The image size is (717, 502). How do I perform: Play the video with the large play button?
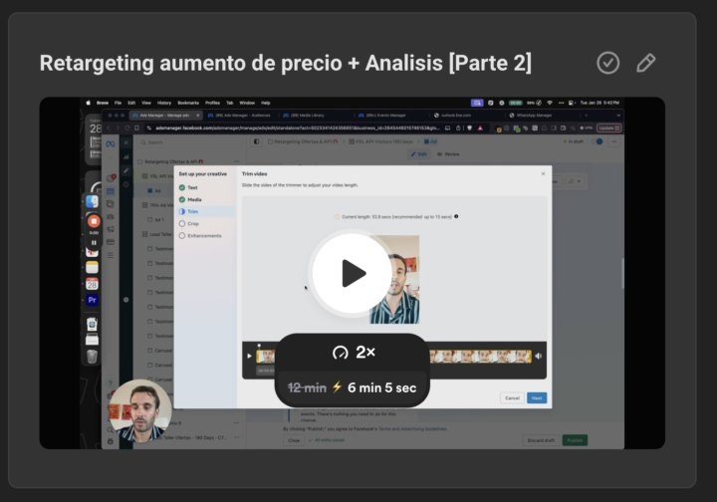pyautogui.click(x=353, y=273)
